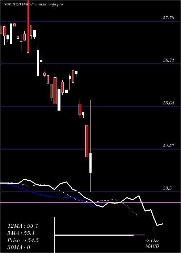Click the 57.78 price level label
181x253 pixels.
168,18
